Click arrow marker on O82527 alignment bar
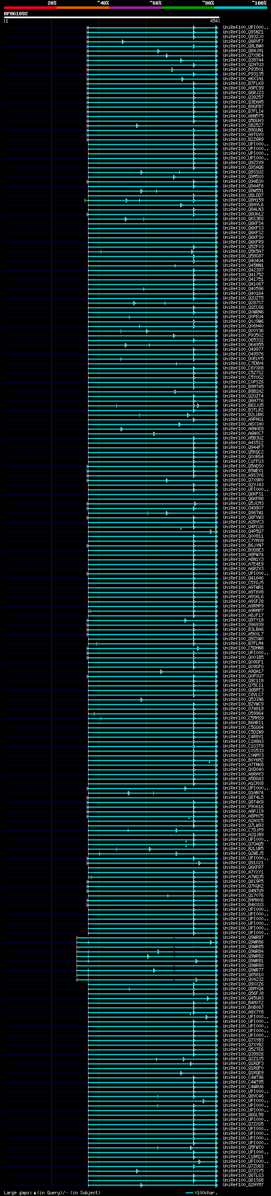The height and width of the screenshot is (1196, 271). click(x=137, y=126)
